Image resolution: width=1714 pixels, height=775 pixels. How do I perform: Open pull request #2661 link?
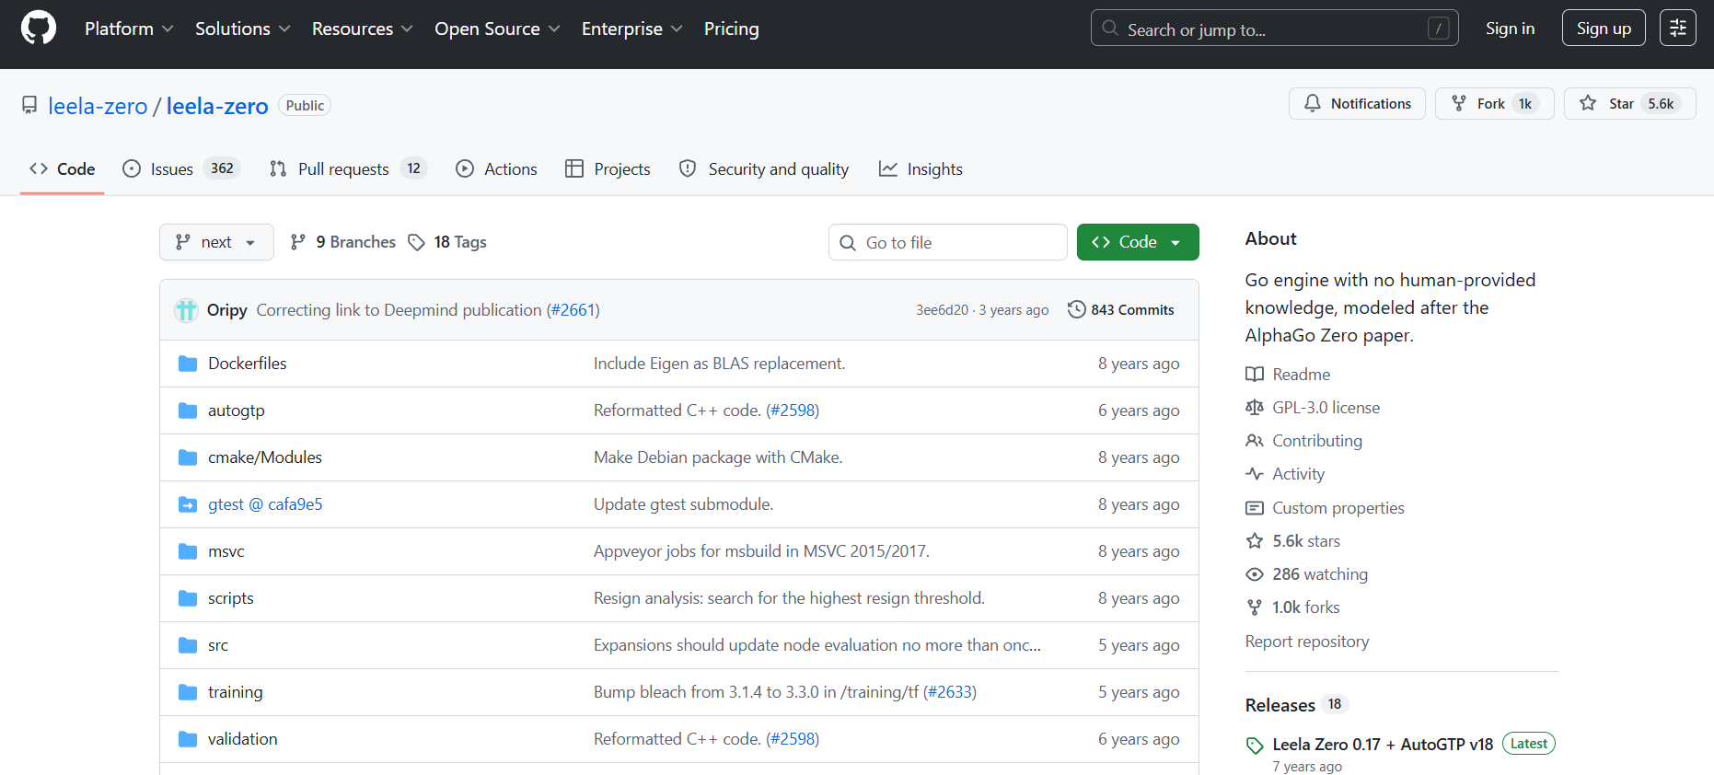(x=573, y=310)
